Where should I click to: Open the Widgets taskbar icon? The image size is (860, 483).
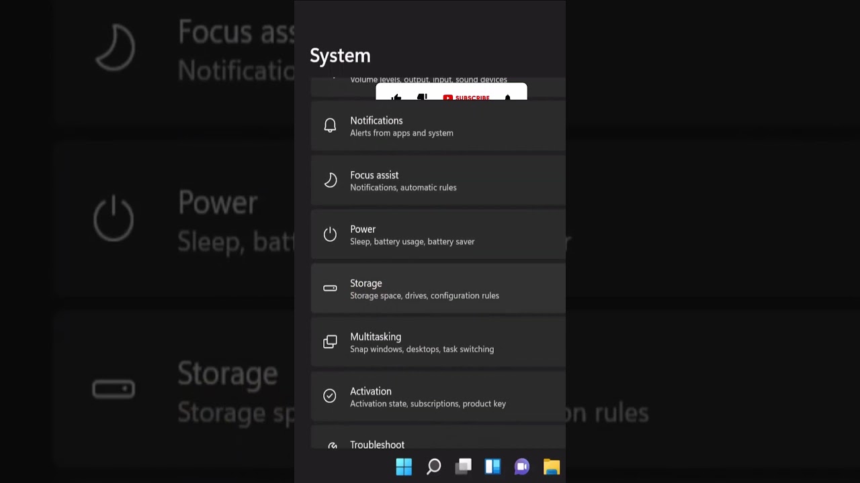coord(492,467)
